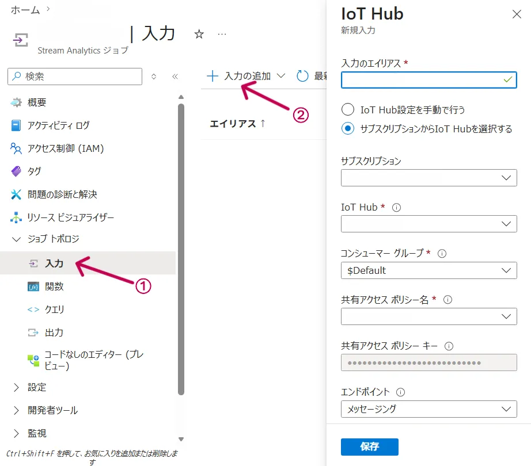Collapse the ジョブ トポロジ section
531x466 pixels.
(16, 239)
